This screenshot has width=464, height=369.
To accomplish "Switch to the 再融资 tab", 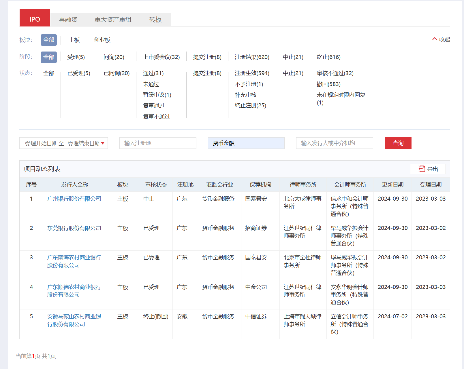I will [x=68, y=20].
